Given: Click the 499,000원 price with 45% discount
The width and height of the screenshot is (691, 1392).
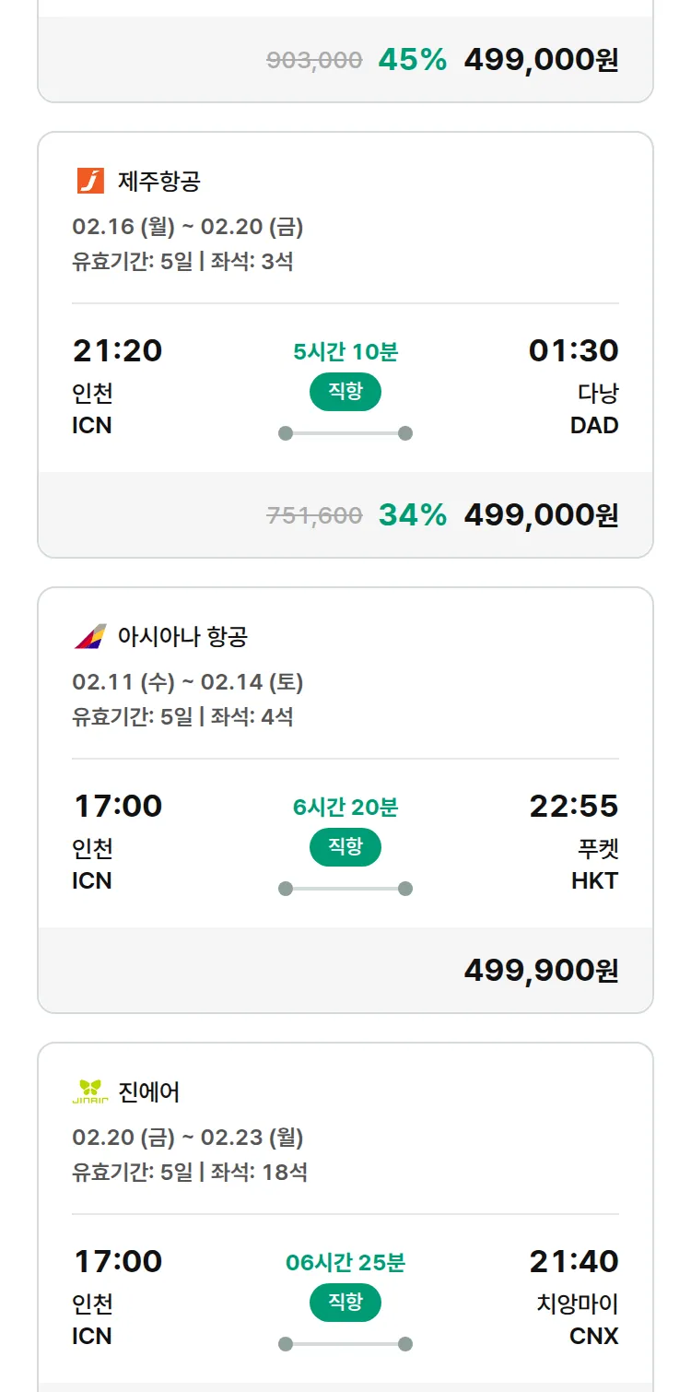Looking at the screenshot, I should click(541, 60).
